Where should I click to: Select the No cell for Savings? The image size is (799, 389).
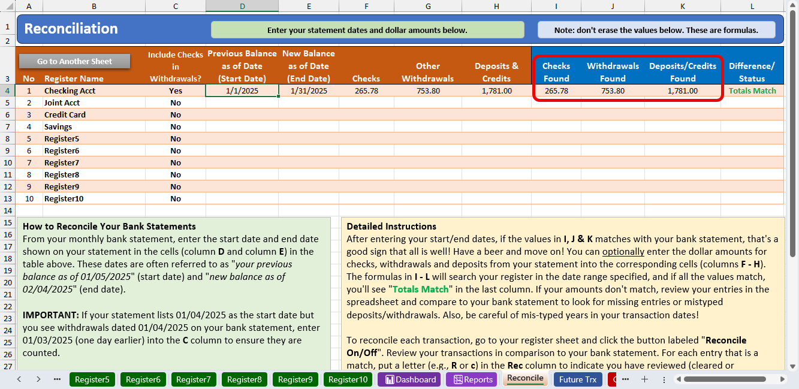176,126
